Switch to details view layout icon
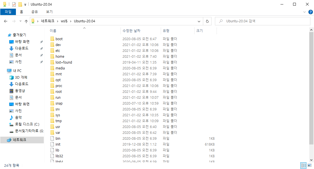Screen dimensions: 314x169 [x=304, y=165]
